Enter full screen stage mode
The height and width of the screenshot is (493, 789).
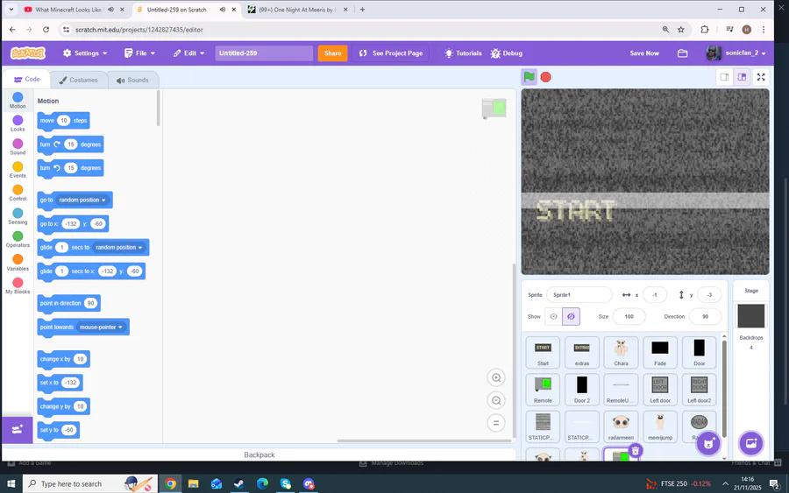coord(761,77)
